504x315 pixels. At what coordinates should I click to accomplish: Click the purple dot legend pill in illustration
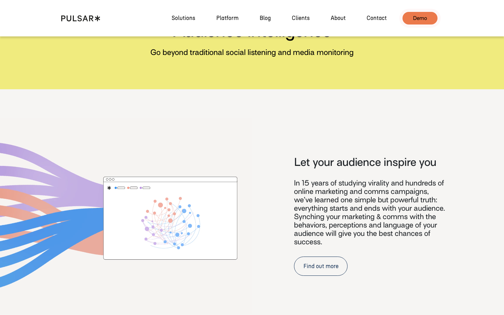click(x=145, y=188)
